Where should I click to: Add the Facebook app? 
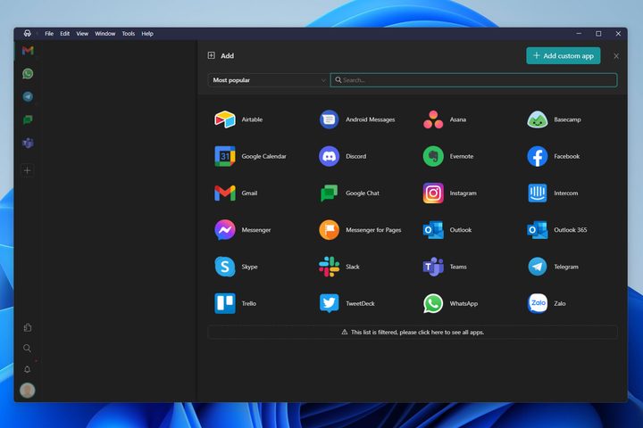click(x=554, y=156)
